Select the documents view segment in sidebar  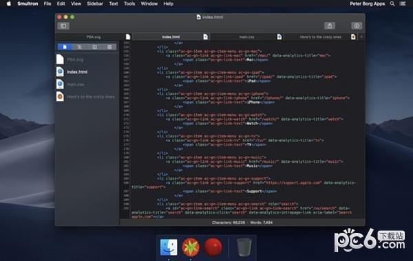click(65, 47)
